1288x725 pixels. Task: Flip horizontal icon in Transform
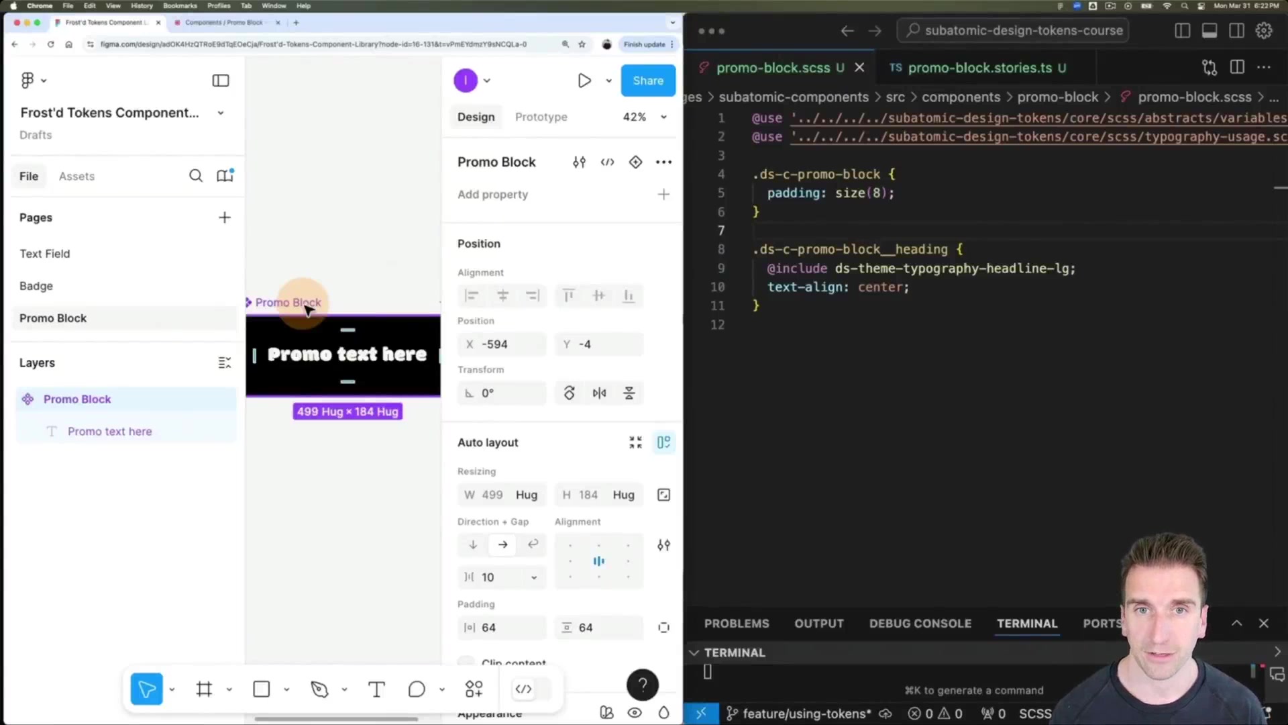(x=599, y=393)
